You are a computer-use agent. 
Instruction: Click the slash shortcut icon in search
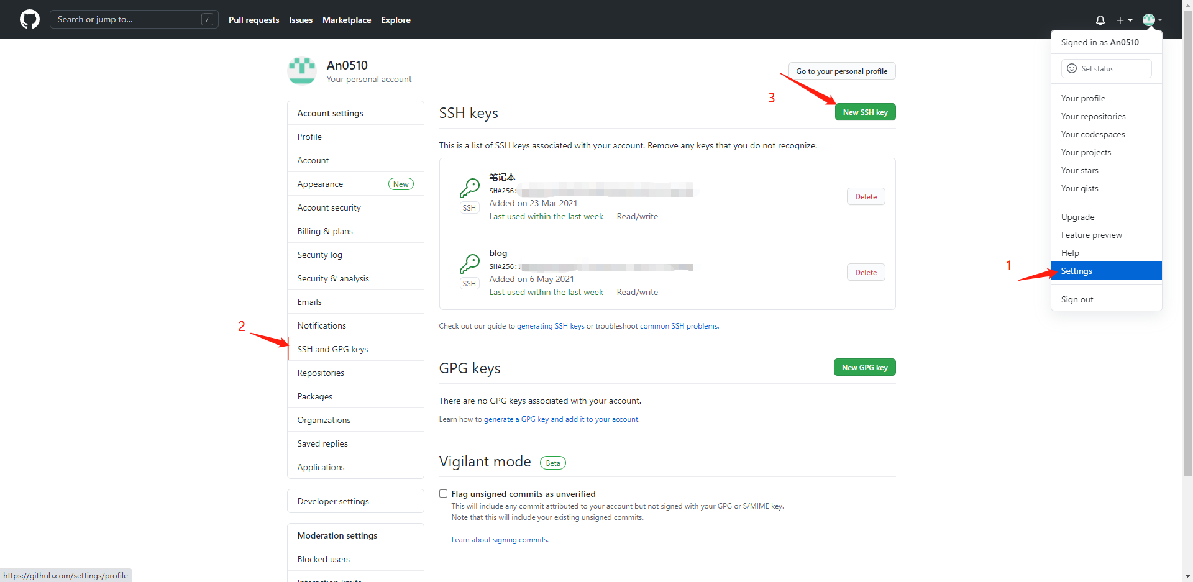[208, 20]
